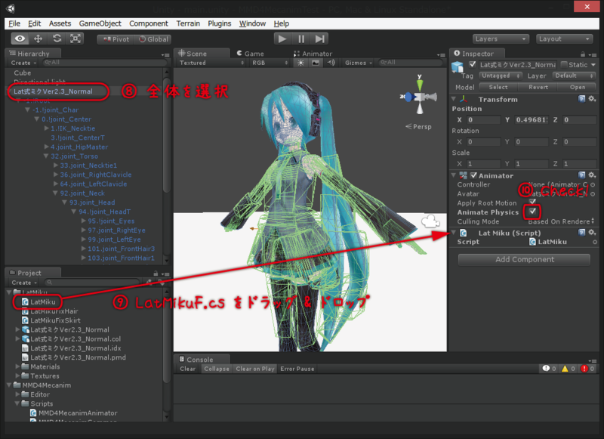Open Lat Miku script help icon

[x=581, y=233]
